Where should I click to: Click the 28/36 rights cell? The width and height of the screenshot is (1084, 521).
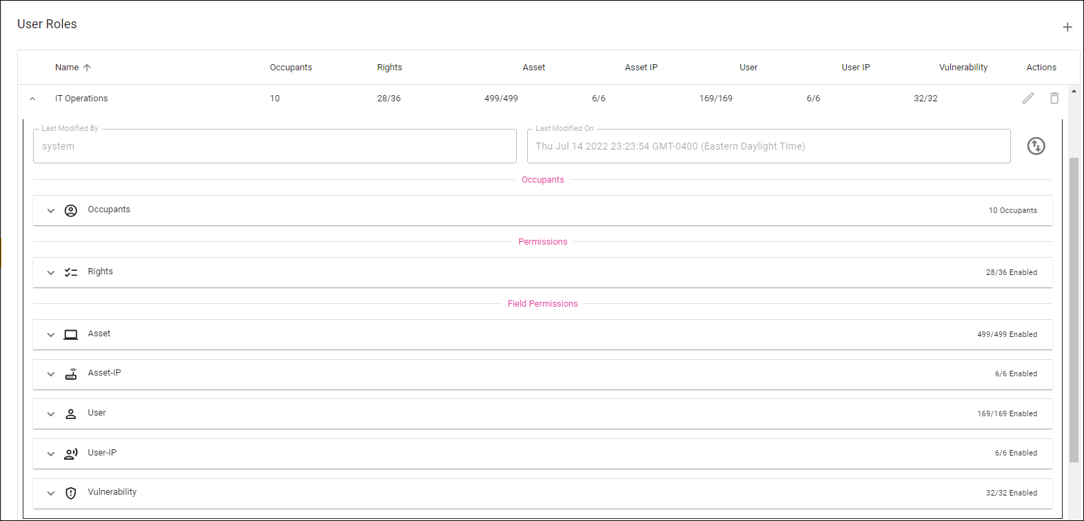click(389, 99)
